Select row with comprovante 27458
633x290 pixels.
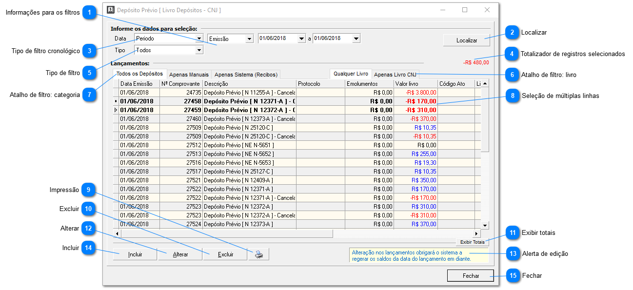click(297, 101)
